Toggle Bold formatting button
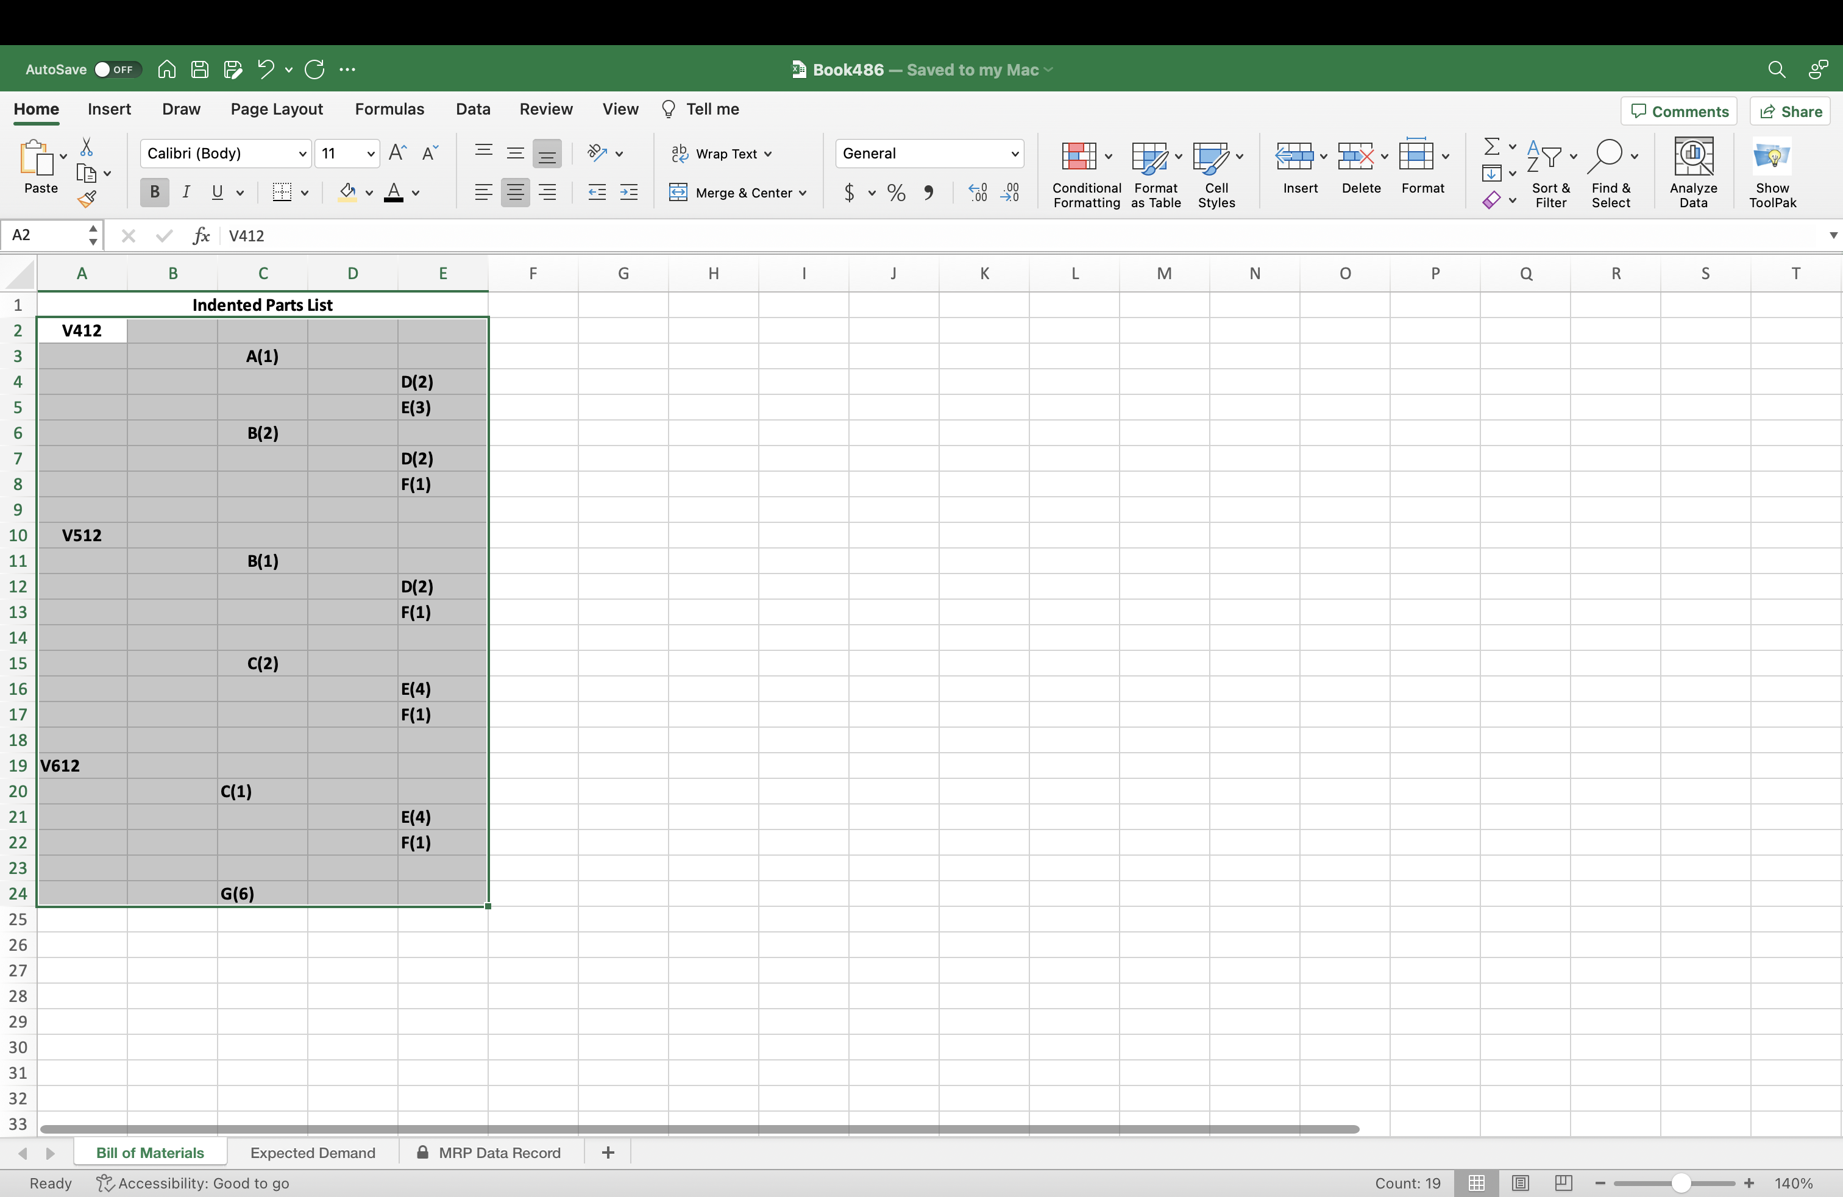This screenshot has width=1843, height=1197. [x=154, y=192]
